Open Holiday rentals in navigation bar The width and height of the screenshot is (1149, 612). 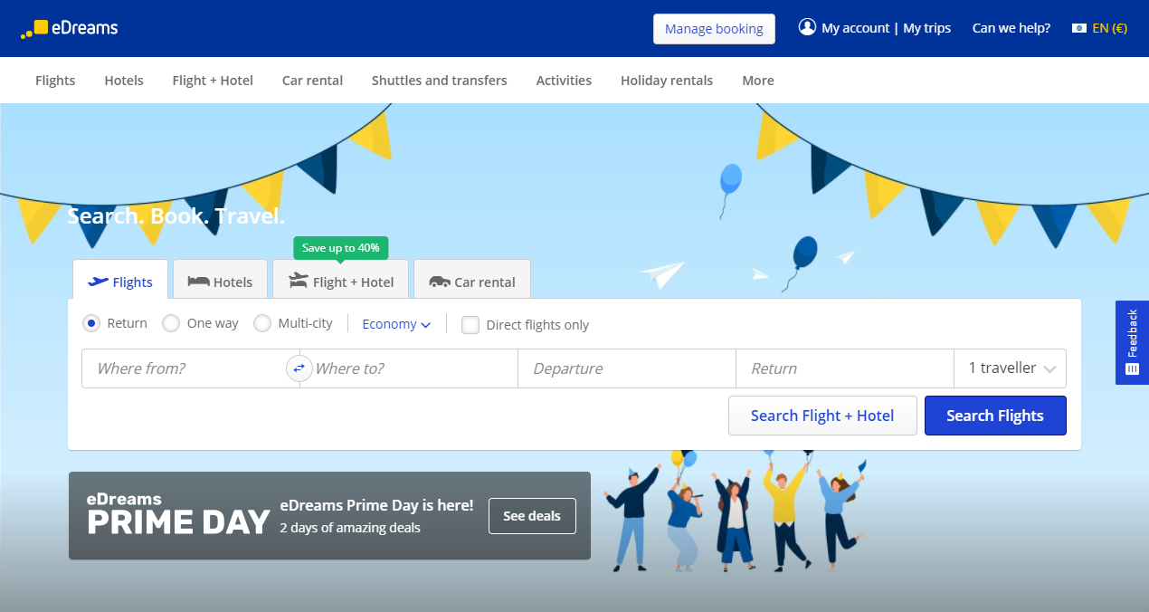point(667,80)
